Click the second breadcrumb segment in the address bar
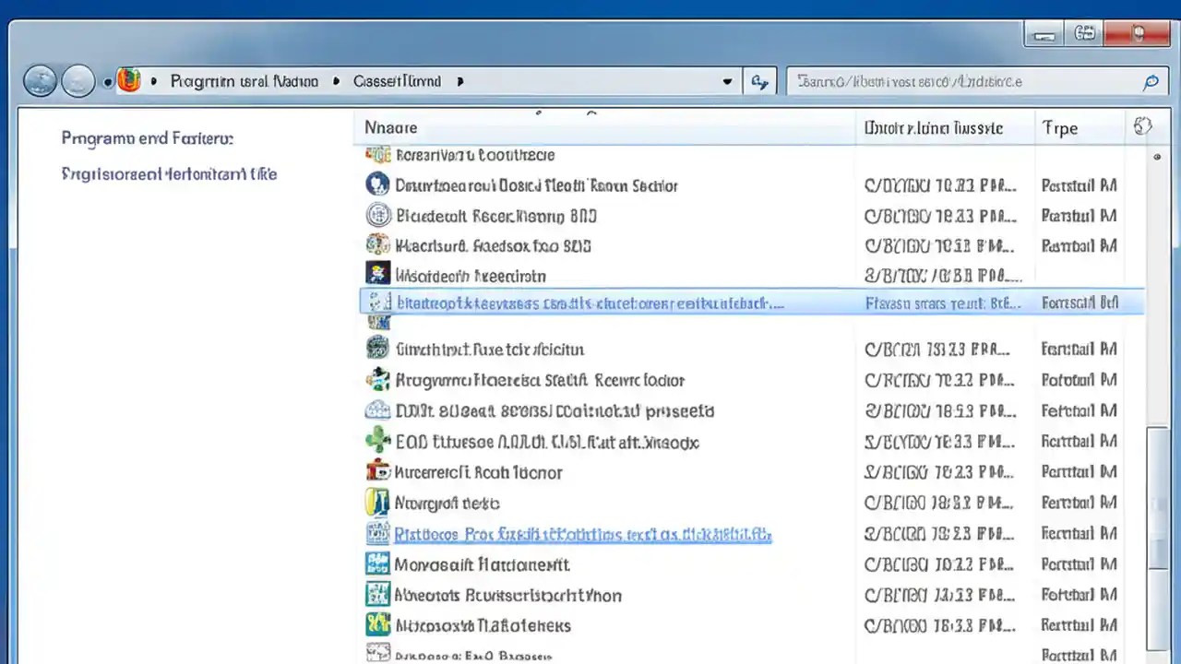Image resolution: width=1181 pixels, height=664 pixels. pos(397,81)
